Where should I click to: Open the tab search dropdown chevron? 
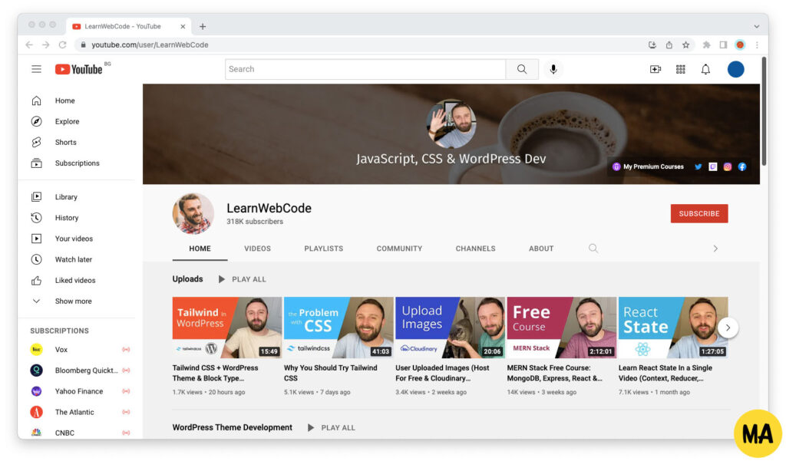pyautogui.click(x=756, y=27)
